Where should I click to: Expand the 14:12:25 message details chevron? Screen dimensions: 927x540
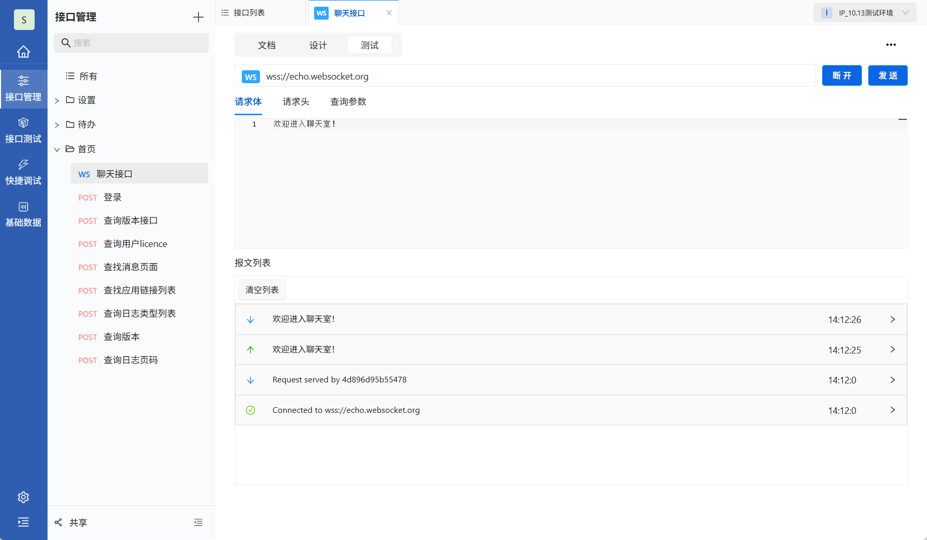(892, 350)
